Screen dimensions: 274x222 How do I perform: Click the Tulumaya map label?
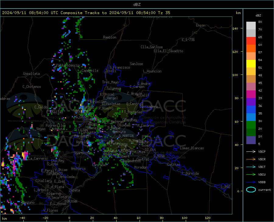click(114, 88)
